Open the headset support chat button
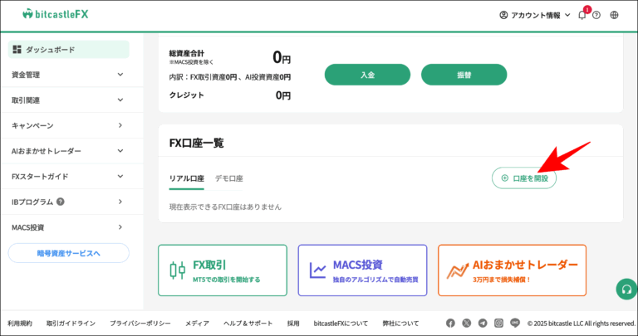 pyautogui.click(x=626, y=290)
